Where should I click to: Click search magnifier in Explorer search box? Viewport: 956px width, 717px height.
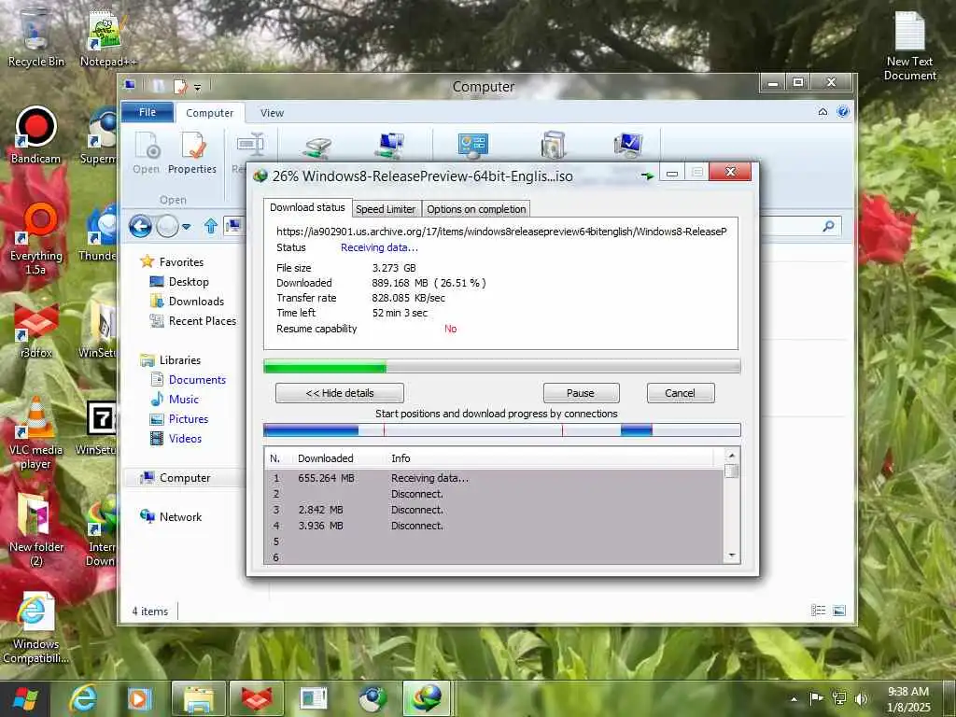[828, 226]
